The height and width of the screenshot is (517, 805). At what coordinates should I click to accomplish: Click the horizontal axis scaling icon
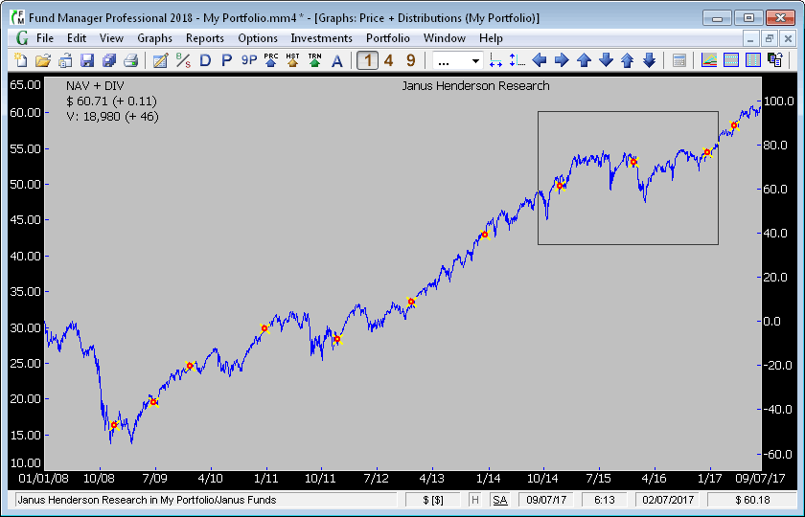click(x=495, y=60)
